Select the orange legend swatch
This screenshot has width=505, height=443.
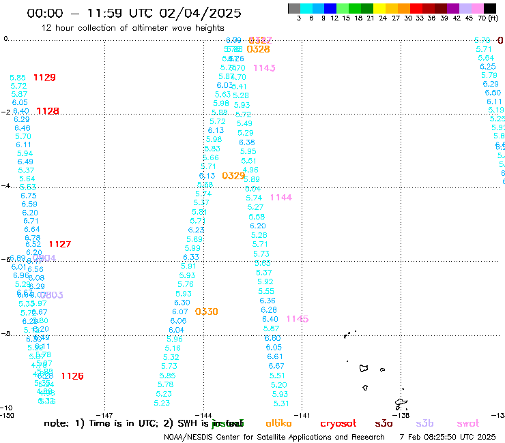pos(404,8)
